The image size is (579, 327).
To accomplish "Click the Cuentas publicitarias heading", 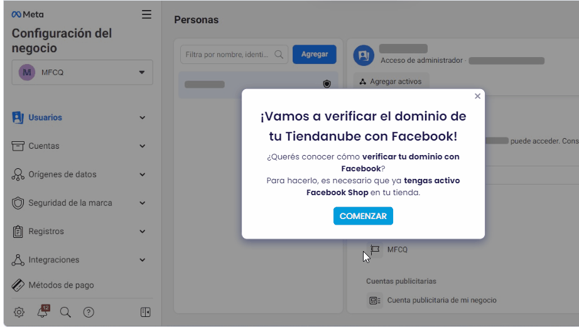I will [401, 281].
